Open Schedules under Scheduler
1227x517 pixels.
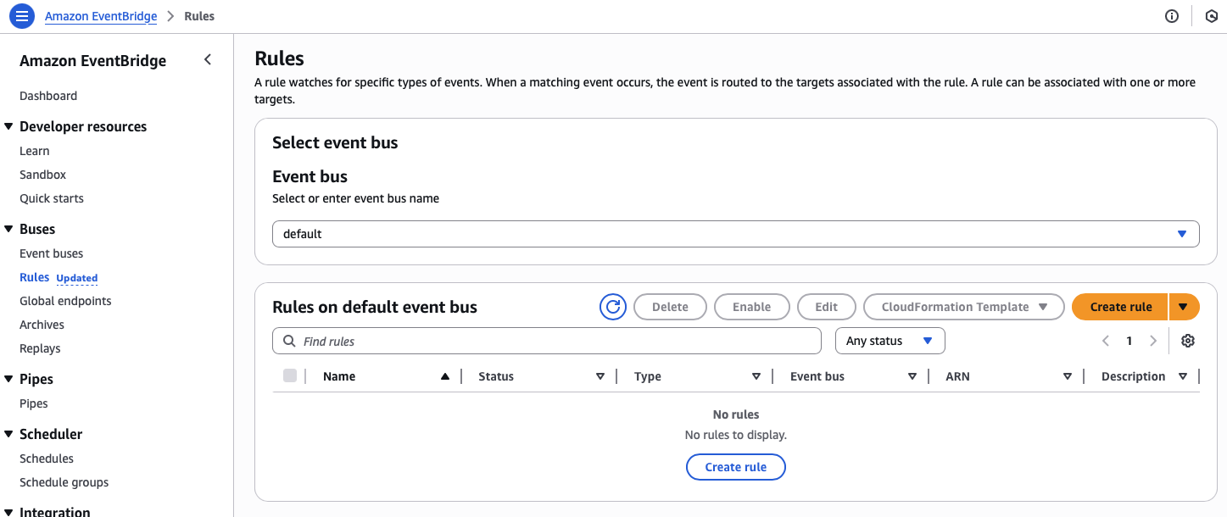(47, 459)
